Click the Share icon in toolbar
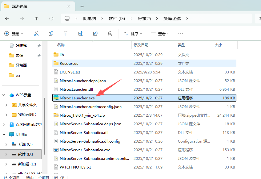Viewport: 261px width, 179px height. coord(95,34)
